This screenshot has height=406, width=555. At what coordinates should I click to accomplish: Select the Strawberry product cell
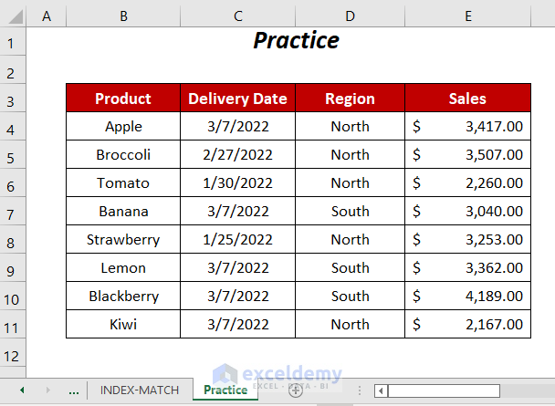[123, 240]
